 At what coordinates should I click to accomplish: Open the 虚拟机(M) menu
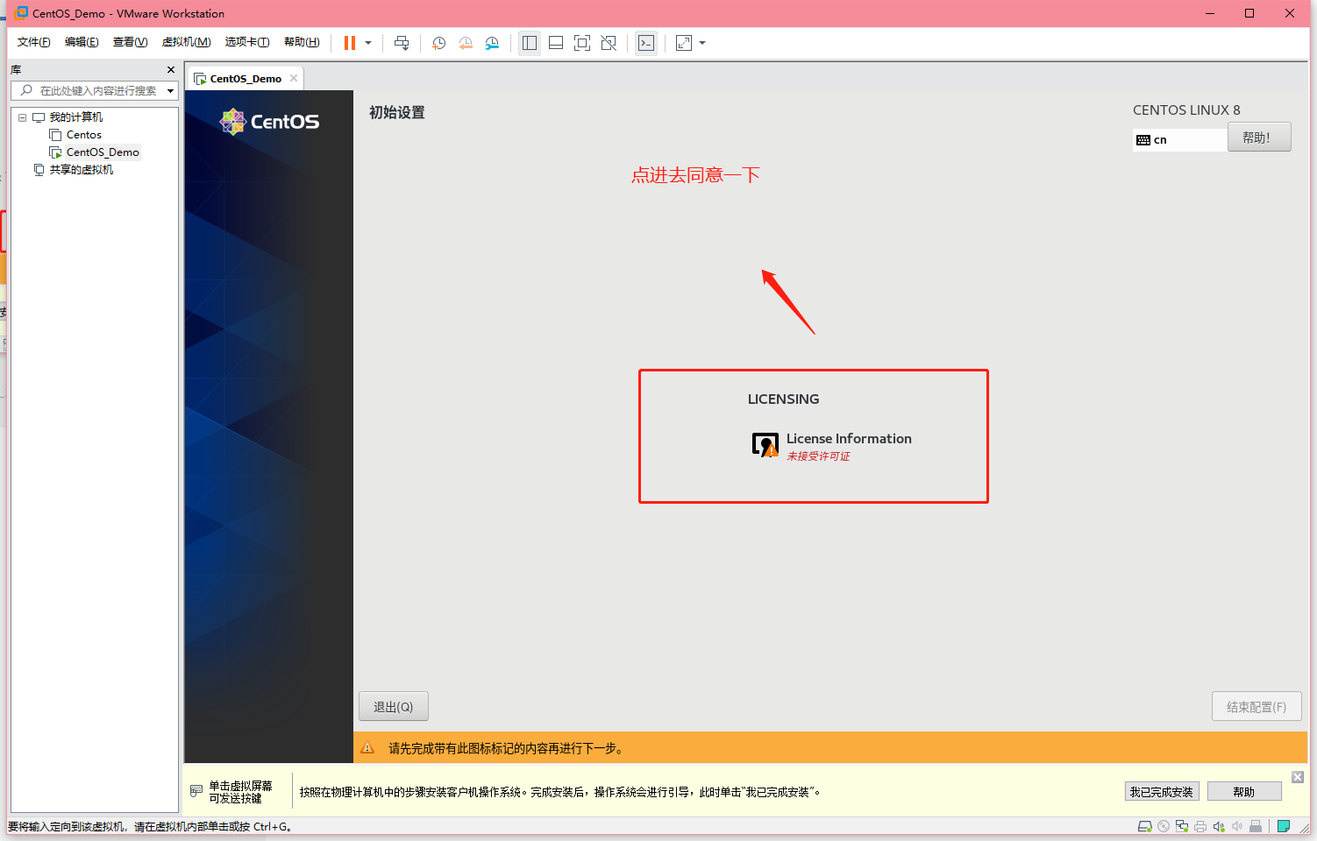point(186,42)
